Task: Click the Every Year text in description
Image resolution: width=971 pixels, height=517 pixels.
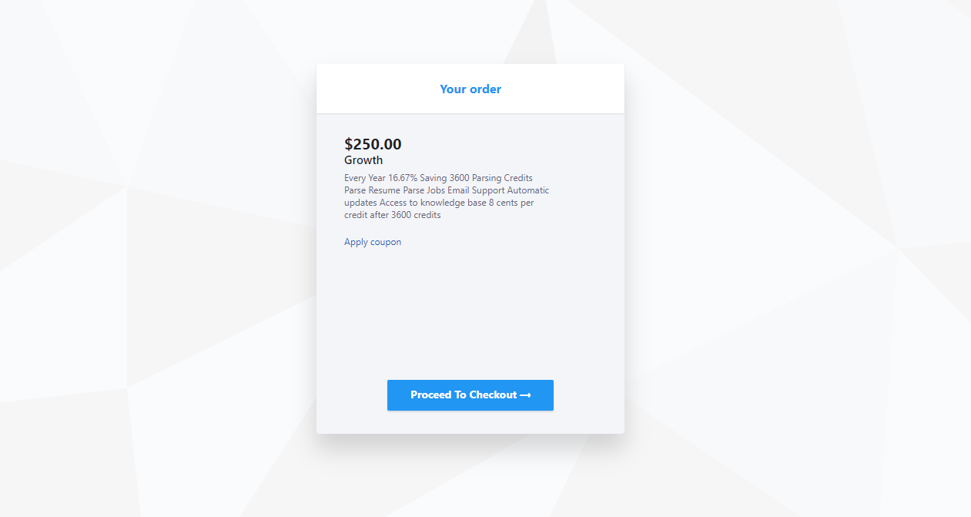Action: coord(365,178)
